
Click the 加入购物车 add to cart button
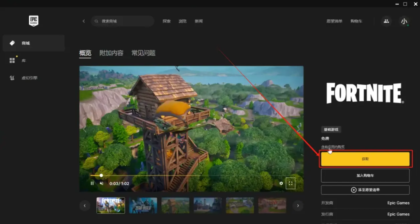365,176
